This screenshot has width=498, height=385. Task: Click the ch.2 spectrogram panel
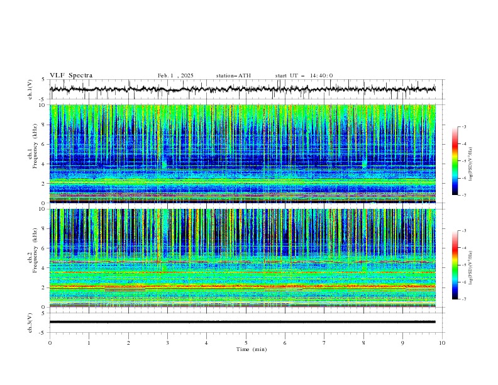242,258
